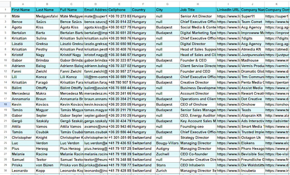
Task: Select the first name cell 'Kevin'
Action: coord(23,105)
